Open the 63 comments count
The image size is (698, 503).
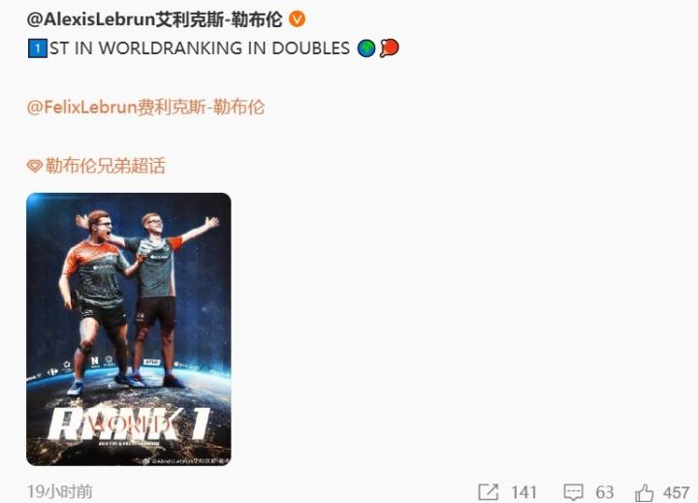pyautogui.click(x=605, y=492)
